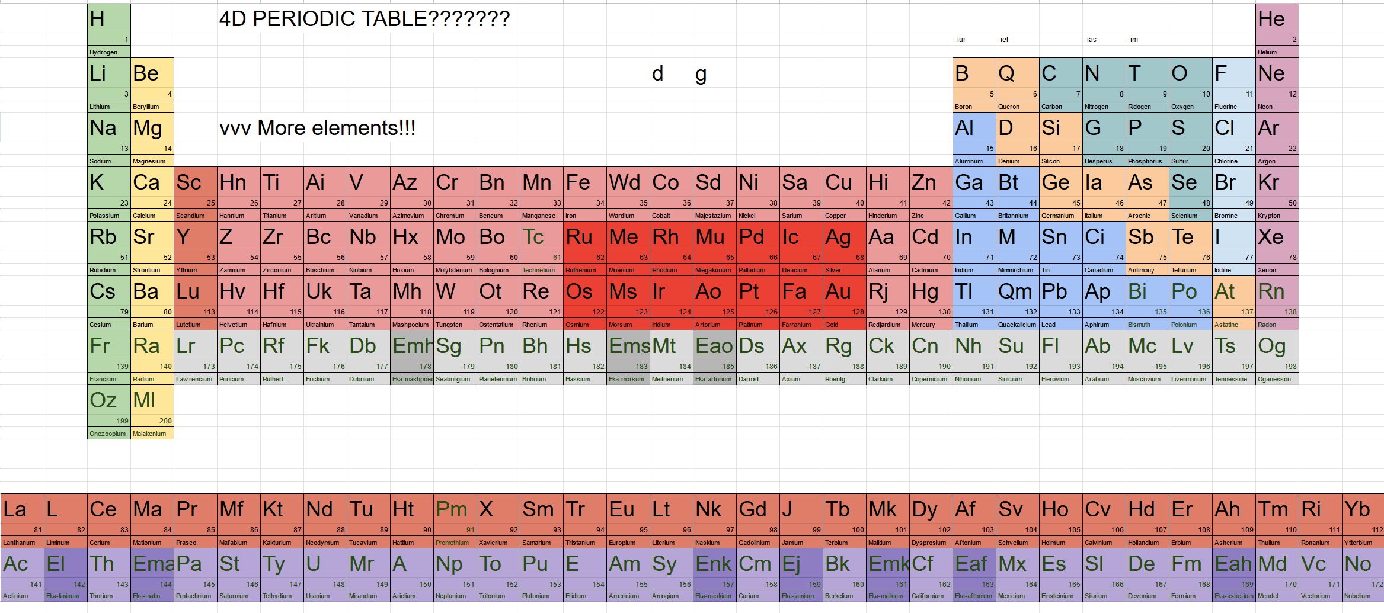Click the "Moenium" name cell
This screenshot has width=1384, height=613.
[x=628, y=270]
